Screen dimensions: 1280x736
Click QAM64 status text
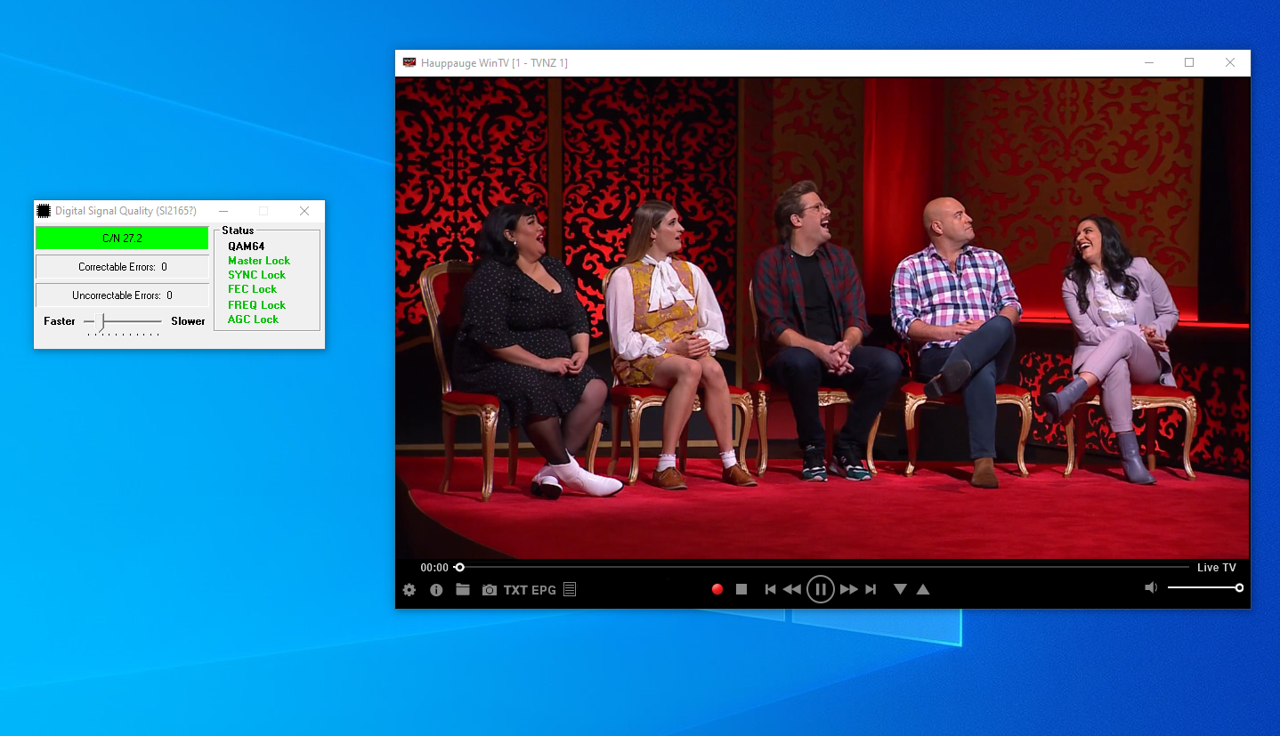point(246,247)
